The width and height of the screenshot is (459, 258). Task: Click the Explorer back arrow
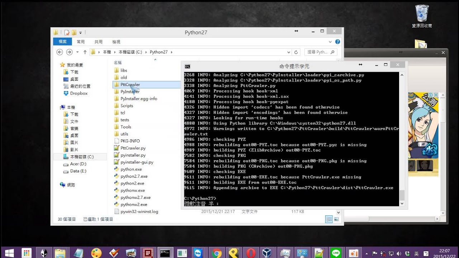coord(60,52)
